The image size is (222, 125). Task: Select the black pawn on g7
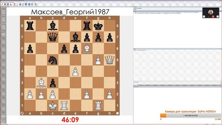click(98, 37)
